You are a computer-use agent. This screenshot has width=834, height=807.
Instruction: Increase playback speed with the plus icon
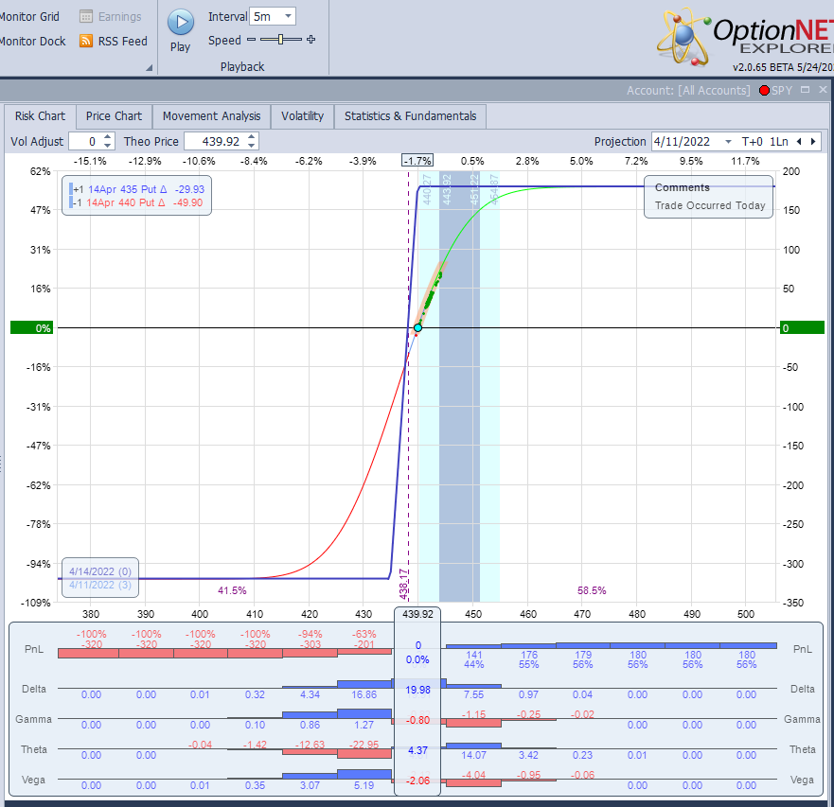[x=311, y=40]
